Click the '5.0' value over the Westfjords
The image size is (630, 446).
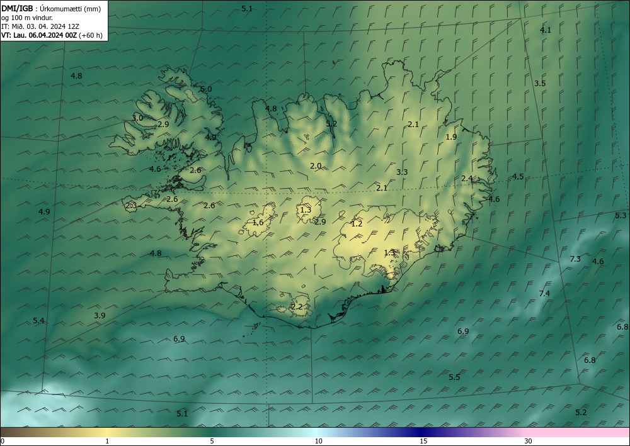pos(206,89)
